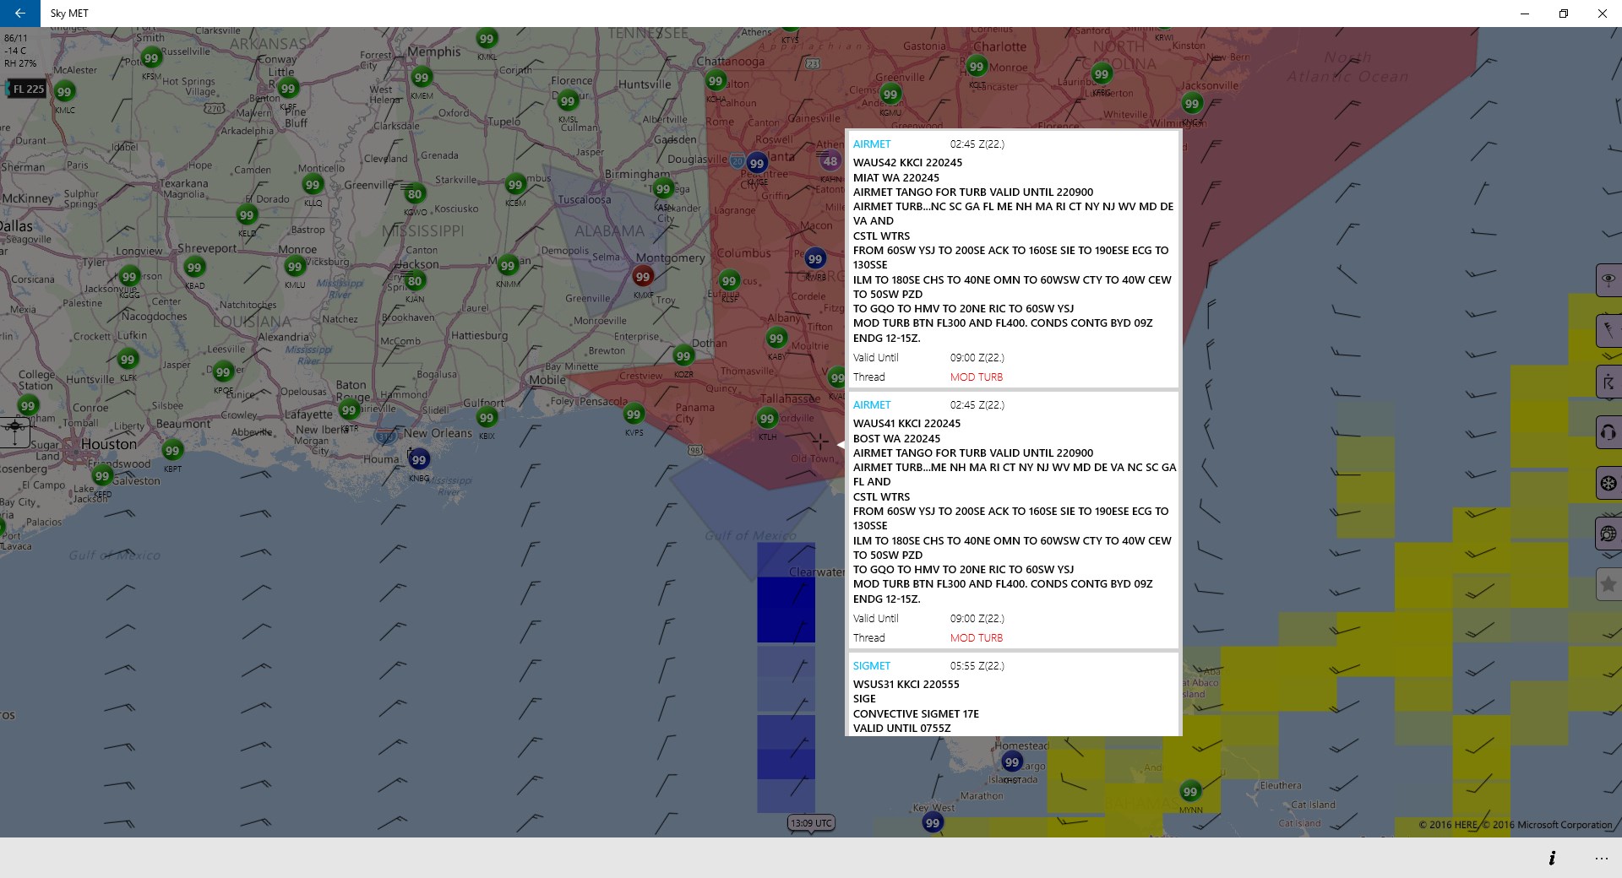Select the purple 48 KAHN marker
The height and width of the screenshot is (878, 1622).
[830, 161]
